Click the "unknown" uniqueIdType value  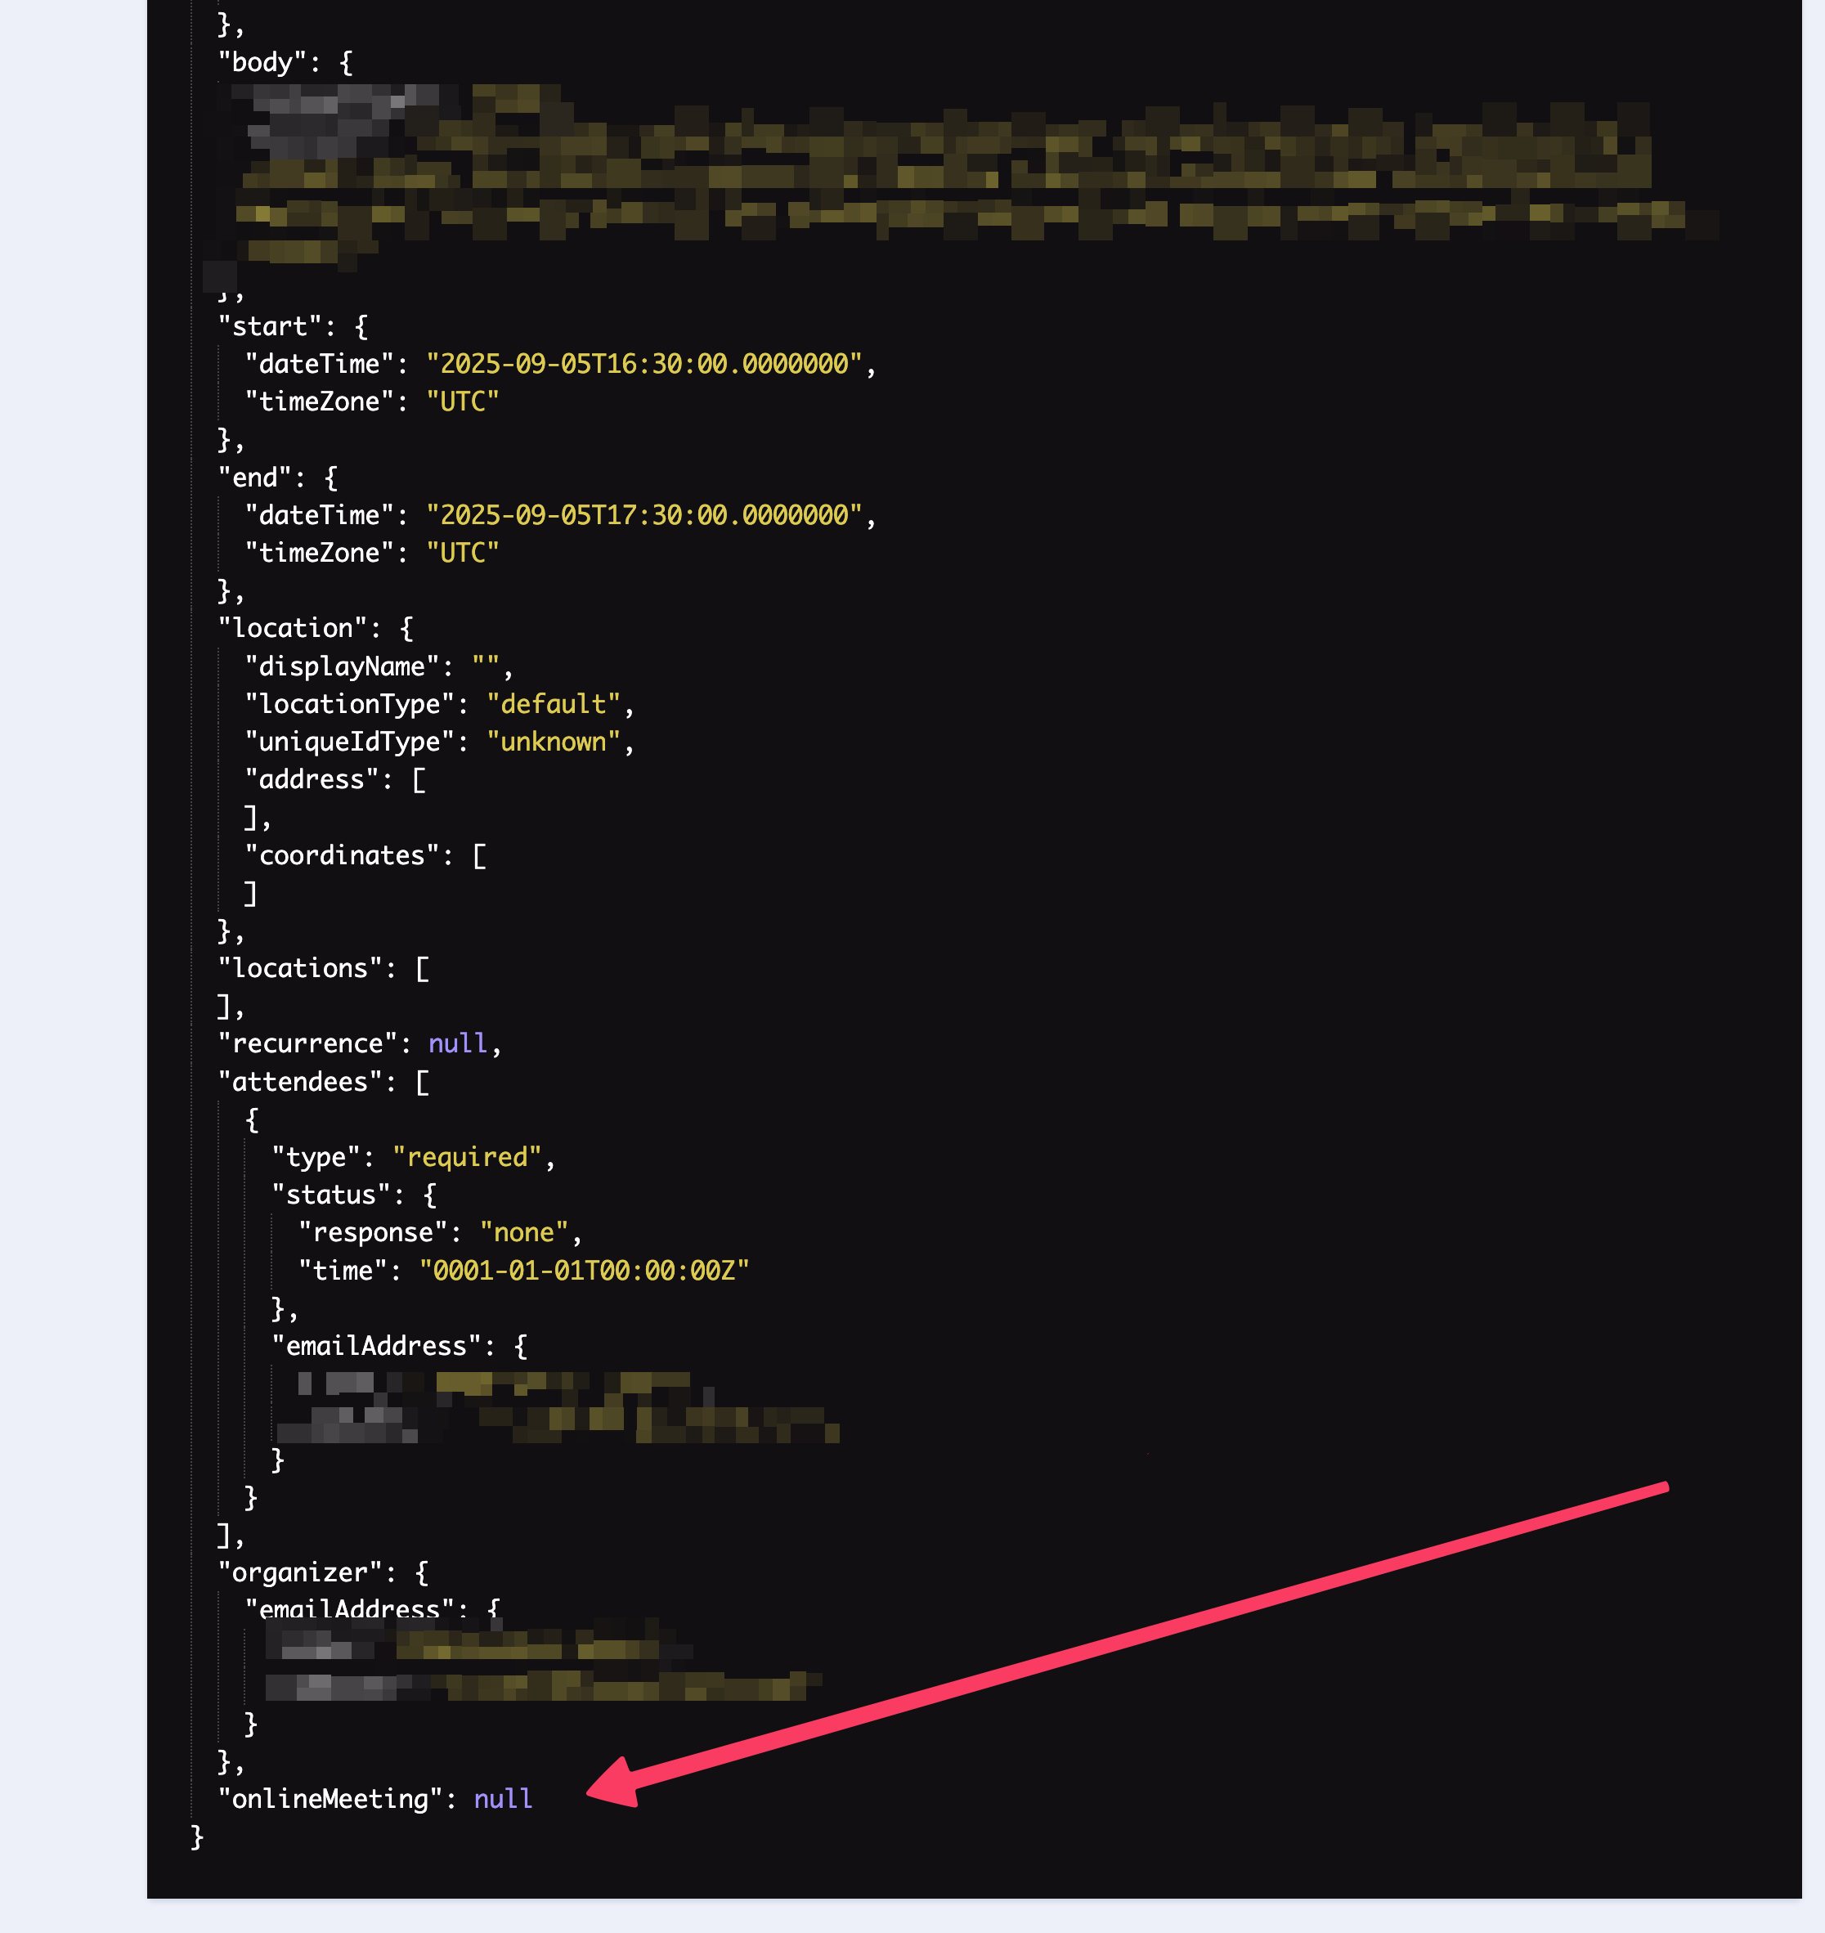coord(553,742)
